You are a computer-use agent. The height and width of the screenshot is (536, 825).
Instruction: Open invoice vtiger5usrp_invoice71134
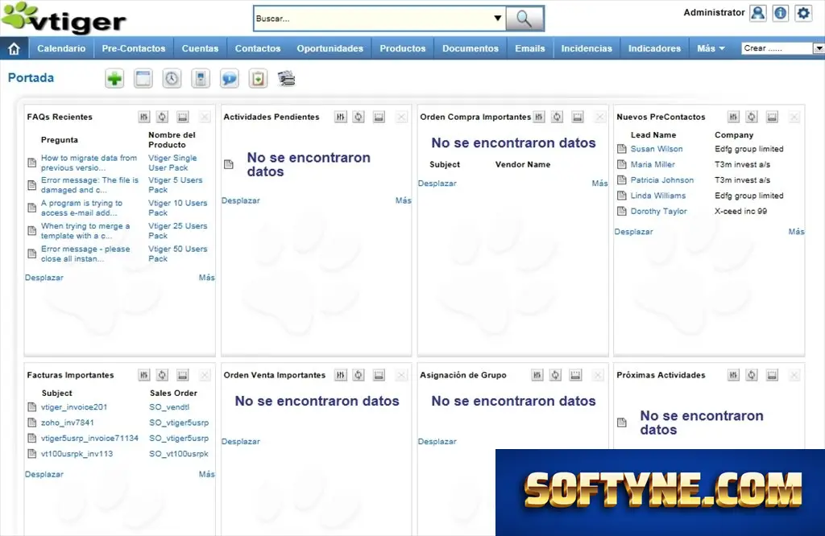coord(89,439)
